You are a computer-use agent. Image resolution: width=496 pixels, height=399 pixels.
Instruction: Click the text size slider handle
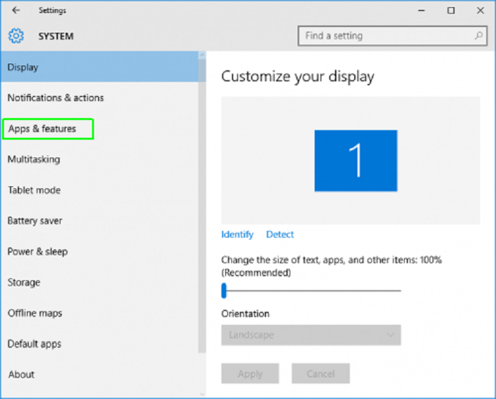click(224, 290)
